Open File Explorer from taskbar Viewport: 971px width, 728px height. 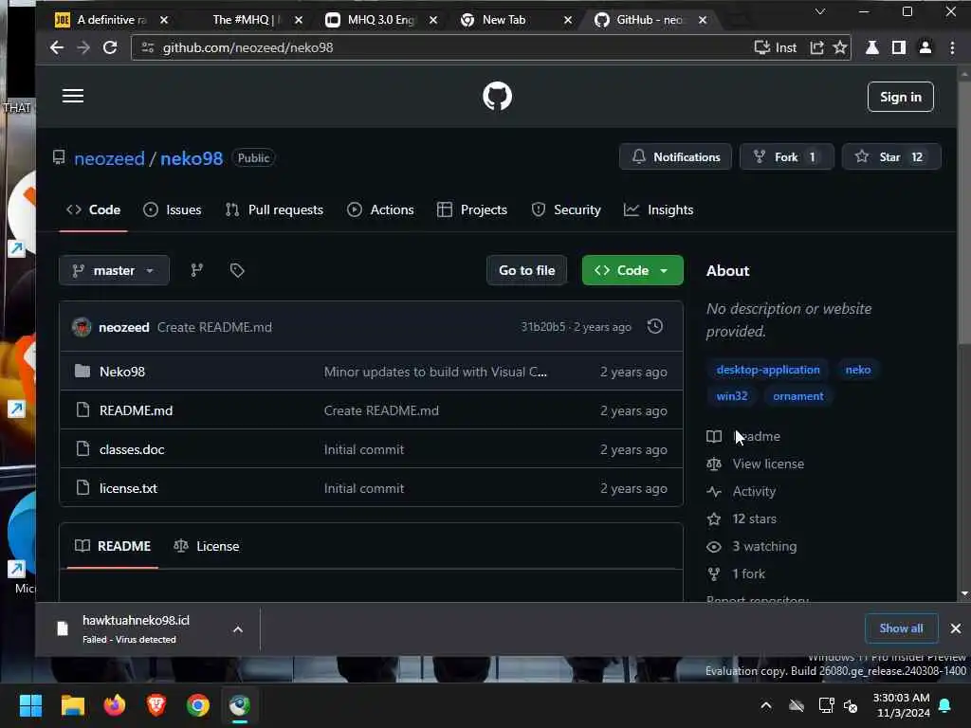click(x=72, y=705)
